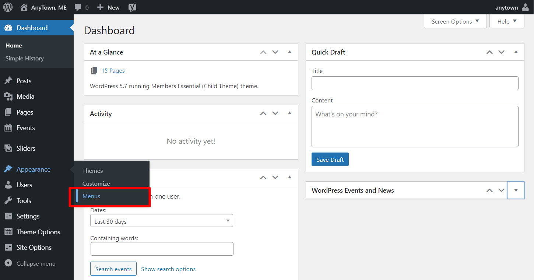The image size is (534, 280).
Task: Collapse the Activity panel
Action: pyautogui.click(x=290, y=113)
